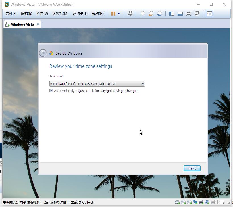This screenshot has width=233, height=207.
Task: Toggle automatic daylight savings clock adjustment
Action: tap(51, 90)
